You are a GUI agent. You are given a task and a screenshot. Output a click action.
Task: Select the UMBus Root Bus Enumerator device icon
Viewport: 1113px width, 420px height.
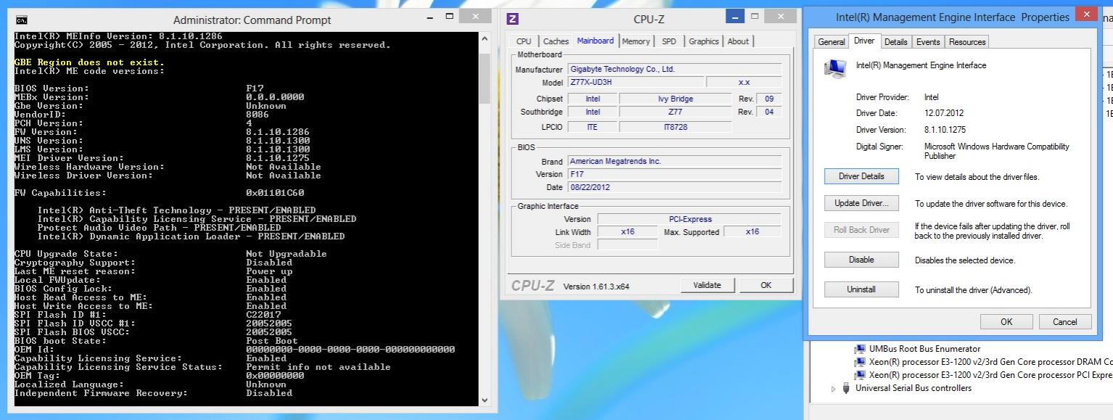pos(861,349)
